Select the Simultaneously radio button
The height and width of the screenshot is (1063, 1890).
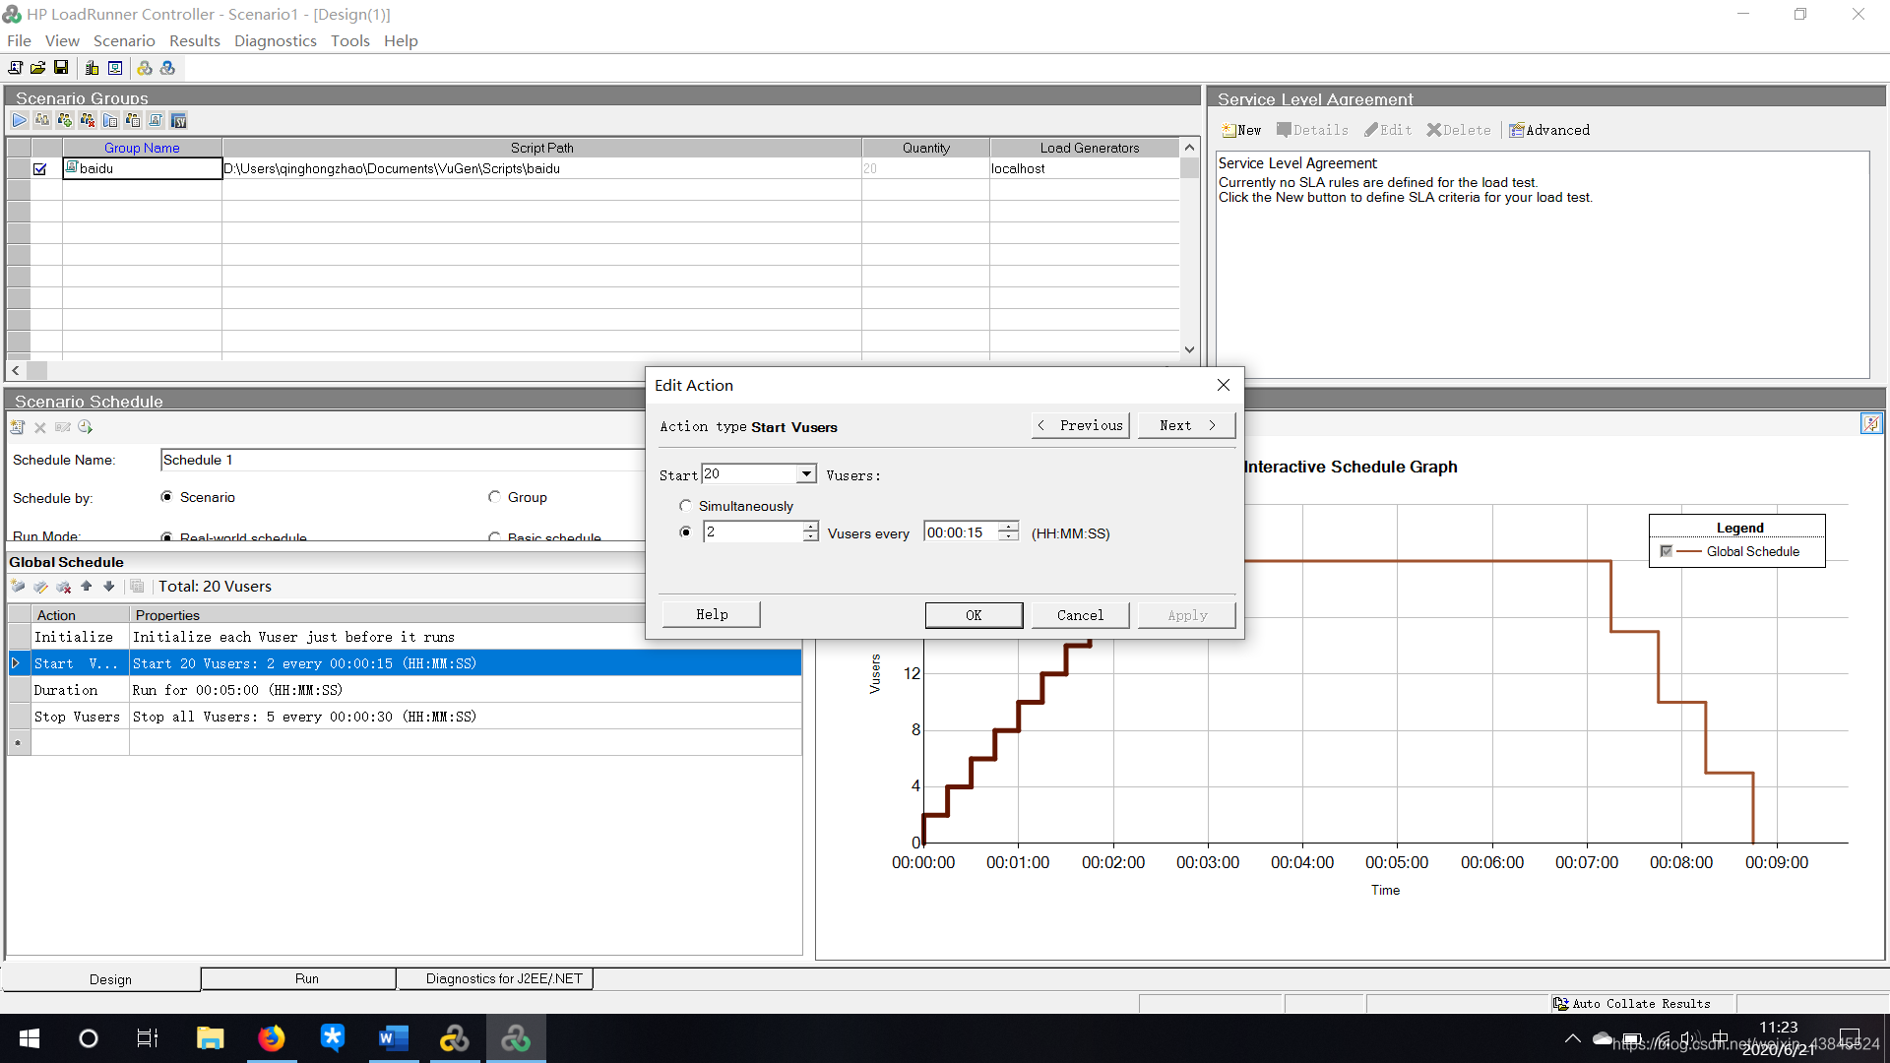click(685, 506)
